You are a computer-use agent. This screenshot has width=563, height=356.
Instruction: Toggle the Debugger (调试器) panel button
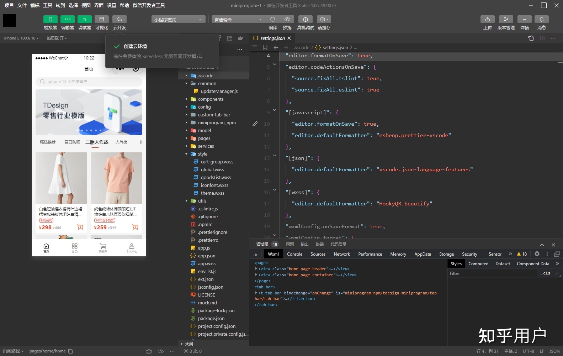click(x=85, y=19)
